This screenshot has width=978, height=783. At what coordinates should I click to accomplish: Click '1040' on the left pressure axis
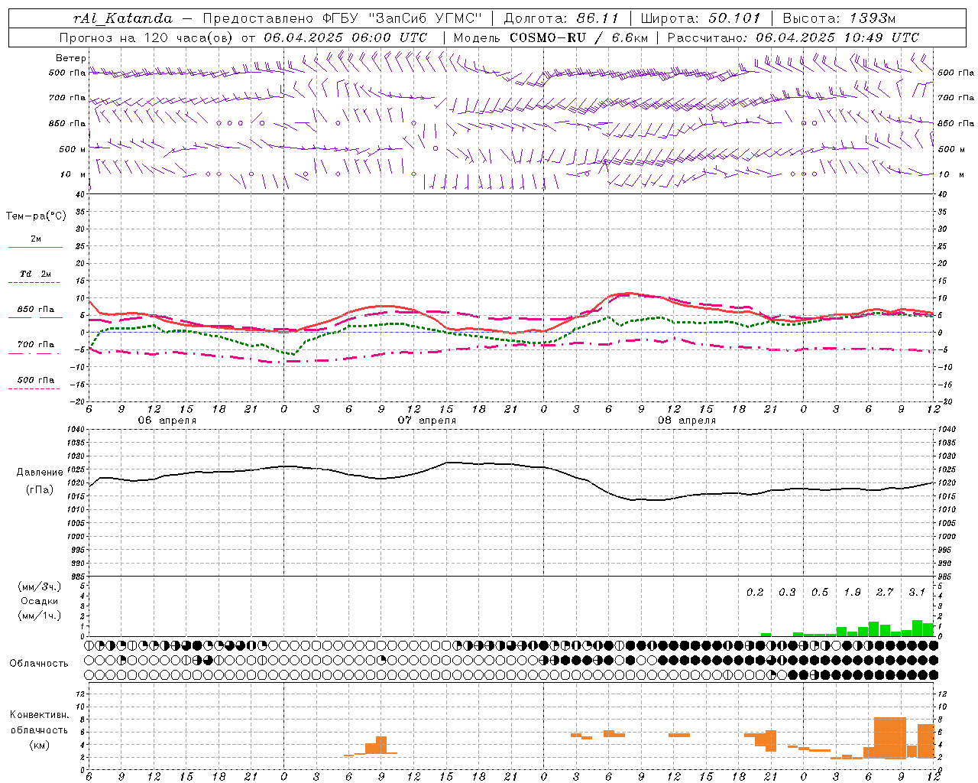coord(75,430)
